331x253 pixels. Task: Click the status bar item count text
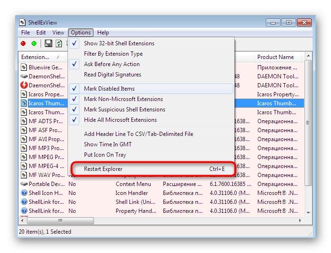[45, 231]
